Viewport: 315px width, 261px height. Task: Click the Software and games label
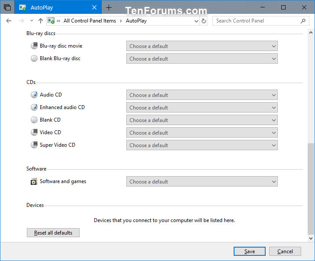(63, 181)
